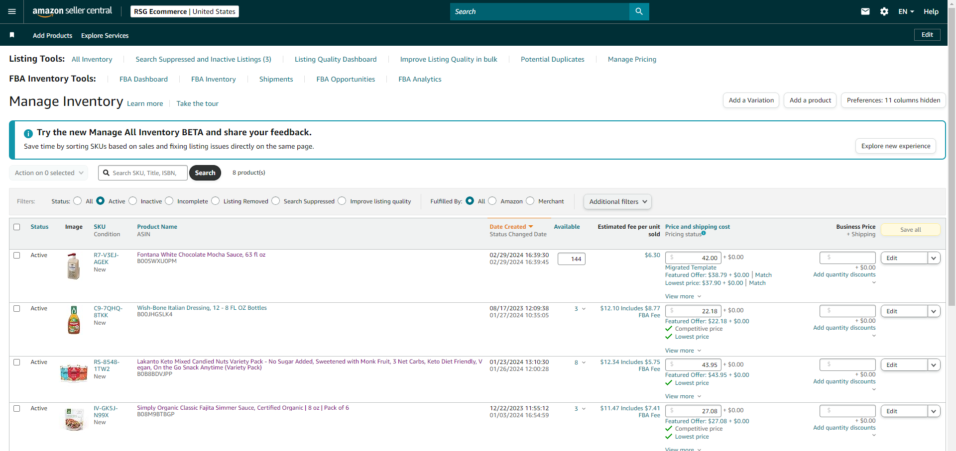Select the Incomplete status radio button
Image resolution: width=956 pixels, height=451 pixels.
coord(169,201)
